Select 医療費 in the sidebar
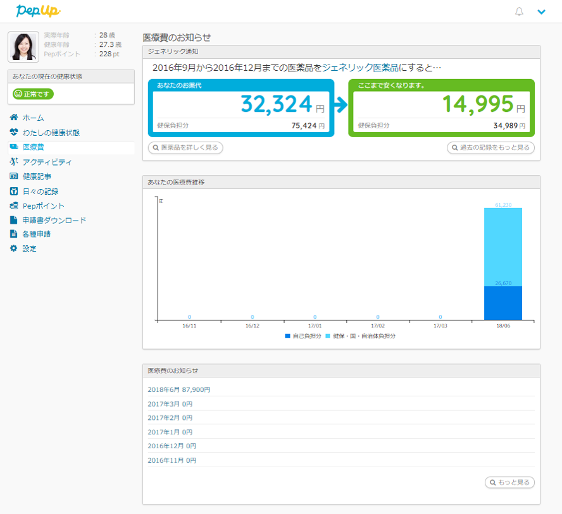 [34, 147]
